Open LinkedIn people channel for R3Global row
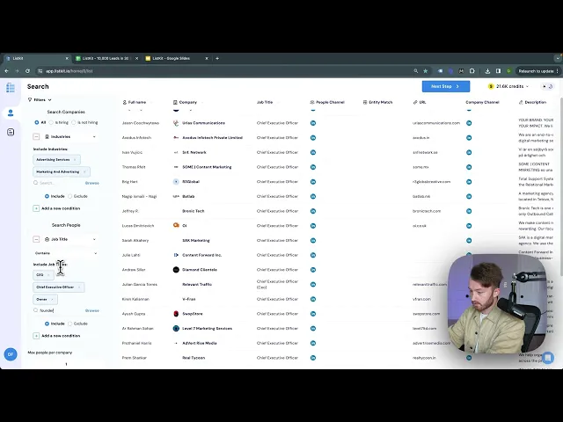The image size is (563, 422). point(313,182)
